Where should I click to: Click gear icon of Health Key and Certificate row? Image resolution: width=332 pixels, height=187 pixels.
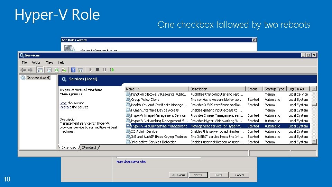pos(128,105)
